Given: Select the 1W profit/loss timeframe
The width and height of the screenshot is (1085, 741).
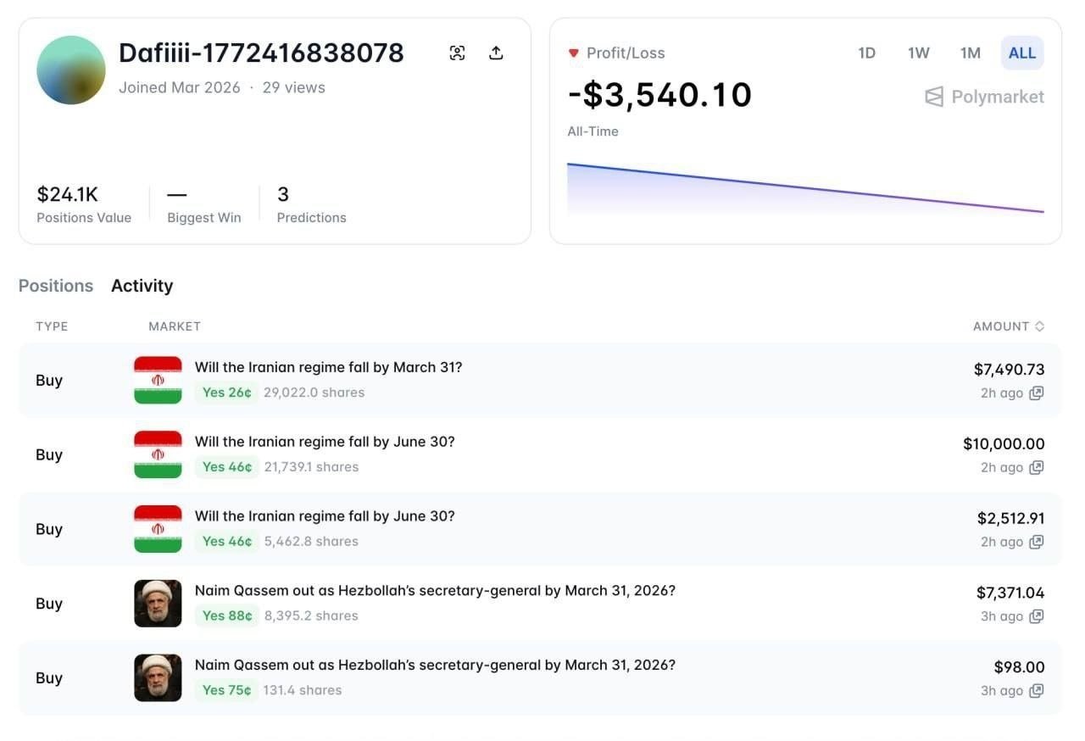Looking at the screenshot, I should coord(918,53).
